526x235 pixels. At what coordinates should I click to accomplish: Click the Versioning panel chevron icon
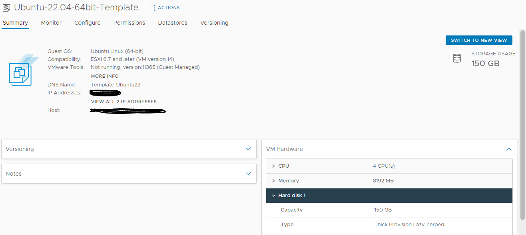coord(248,149)
